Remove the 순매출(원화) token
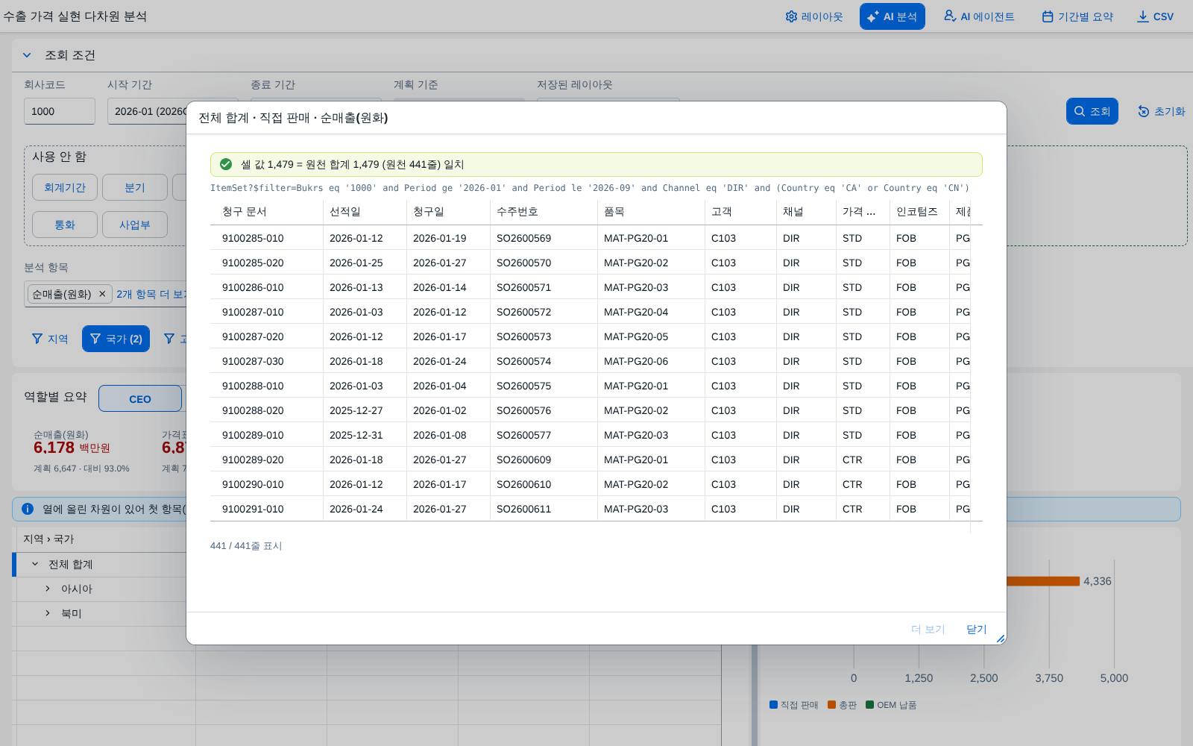Image resolution: width=1193 pixels, height=746 pixels. (102, 294)
